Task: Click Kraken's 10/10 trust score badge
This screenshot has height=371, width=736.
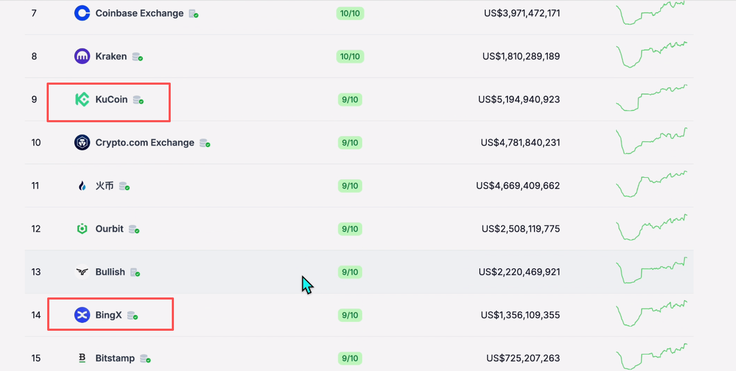Action: tap(350, 56)
